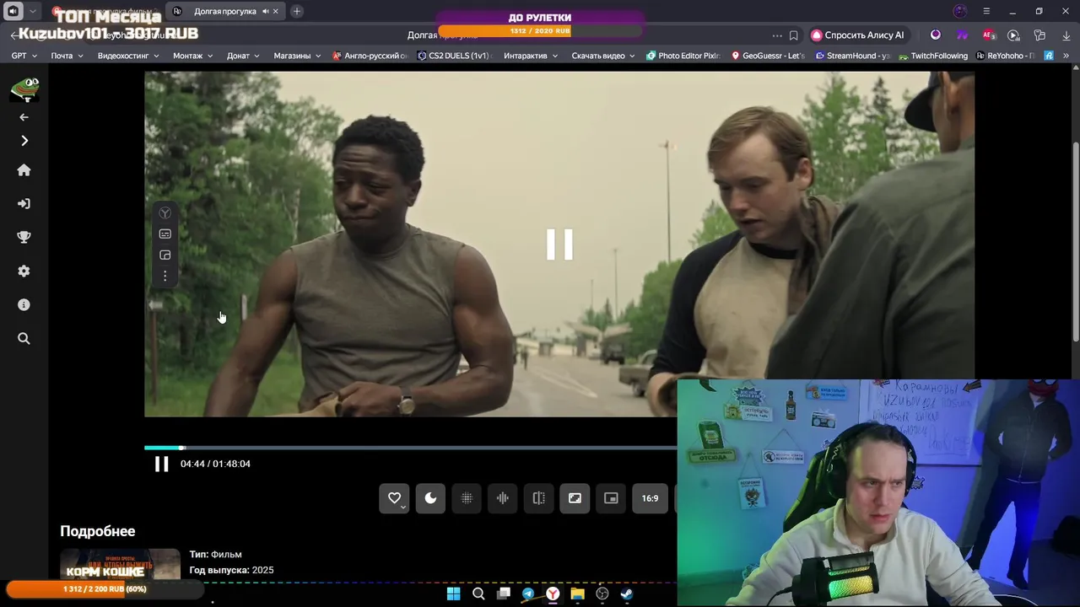Screen dimensions: 1080x607
Task: Show more bookmarks with the double chevron
Action: 1066,56
